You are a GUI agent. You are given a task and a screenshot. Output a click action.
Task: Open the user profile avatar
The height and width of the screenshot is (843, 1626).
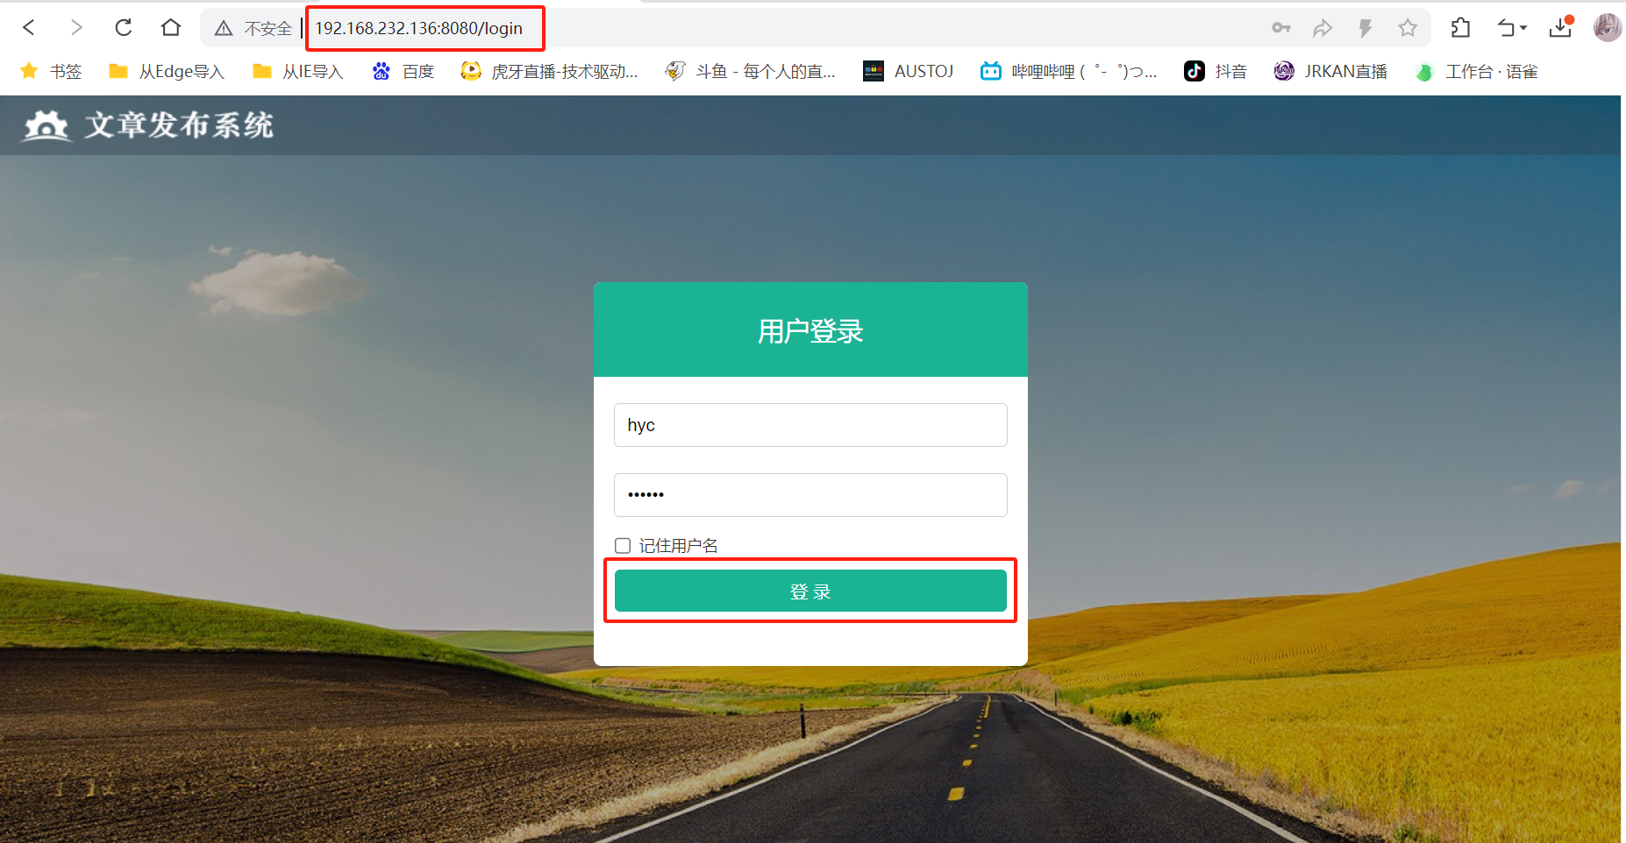pos(1607,28)
